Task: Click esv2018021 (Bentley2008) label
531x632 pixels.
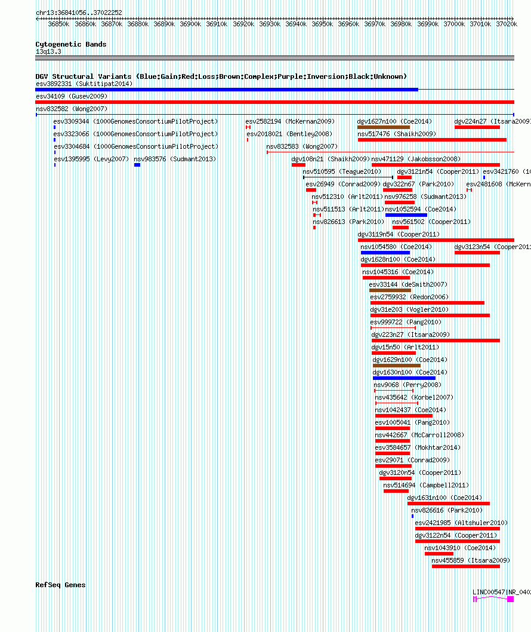Action: pyautogui.click(x=289, y=134)
